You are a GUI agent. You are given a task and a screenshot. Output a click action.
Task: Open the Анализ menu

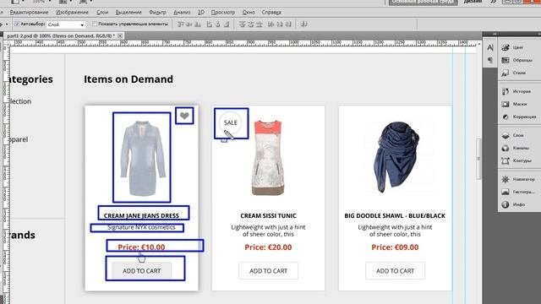click(x=182, y=12)
